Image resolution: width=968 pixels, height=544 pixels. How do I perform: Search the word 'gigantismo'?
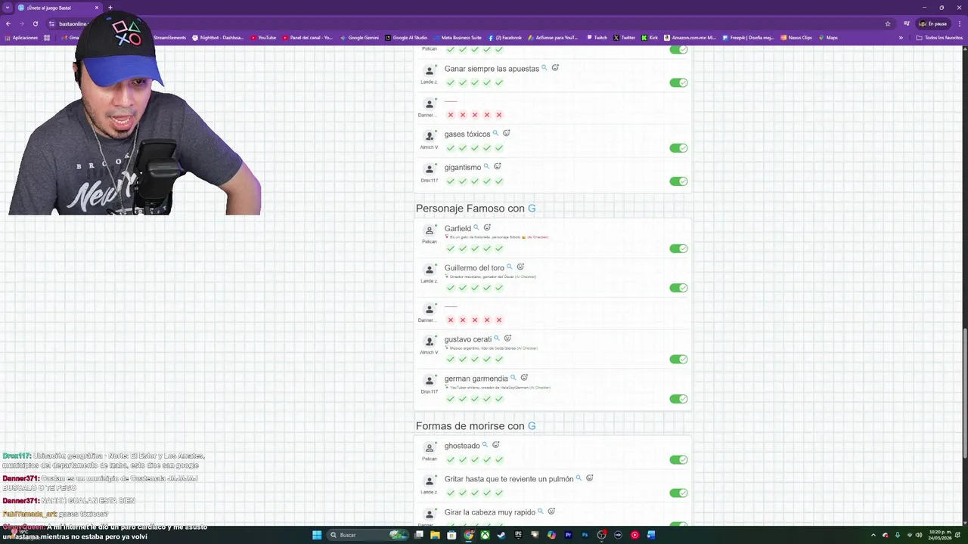pyautogui.click(x=486, y=166)
